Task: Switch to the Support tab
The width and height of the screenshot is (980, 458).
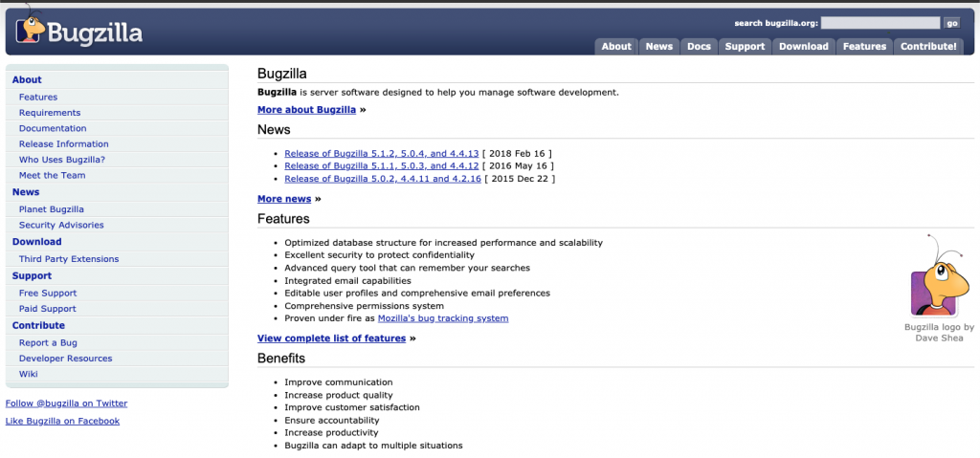Action: click(x=745, y=46)
